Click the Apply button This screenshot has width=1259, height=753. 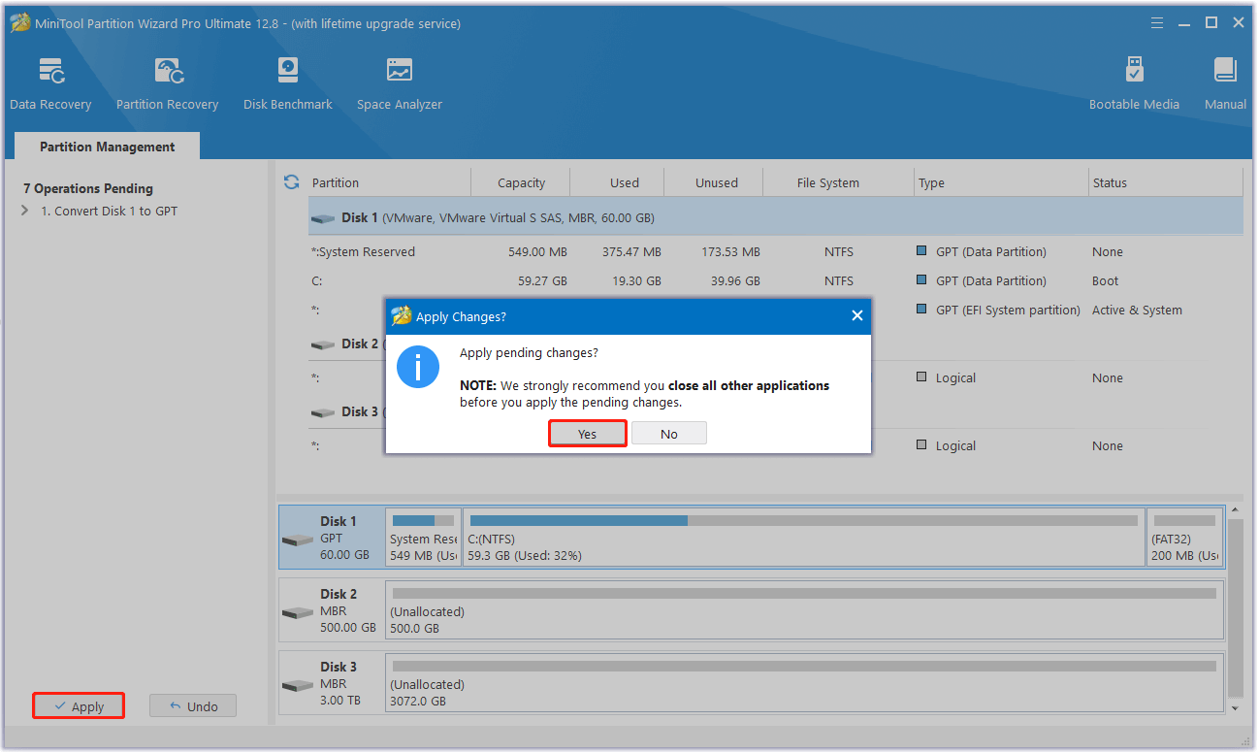click(79, 706)
